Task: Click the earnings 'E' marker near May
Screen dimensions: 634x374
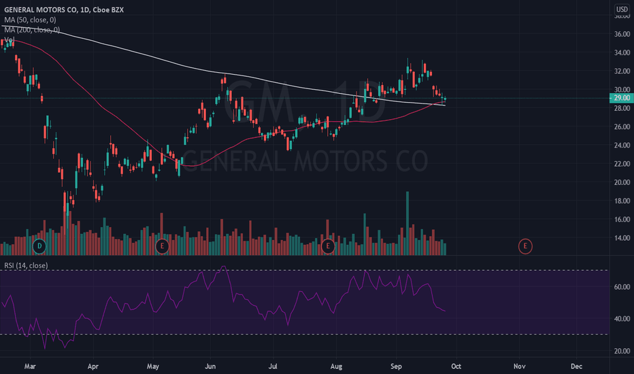Action: click(x=162, y=246)
